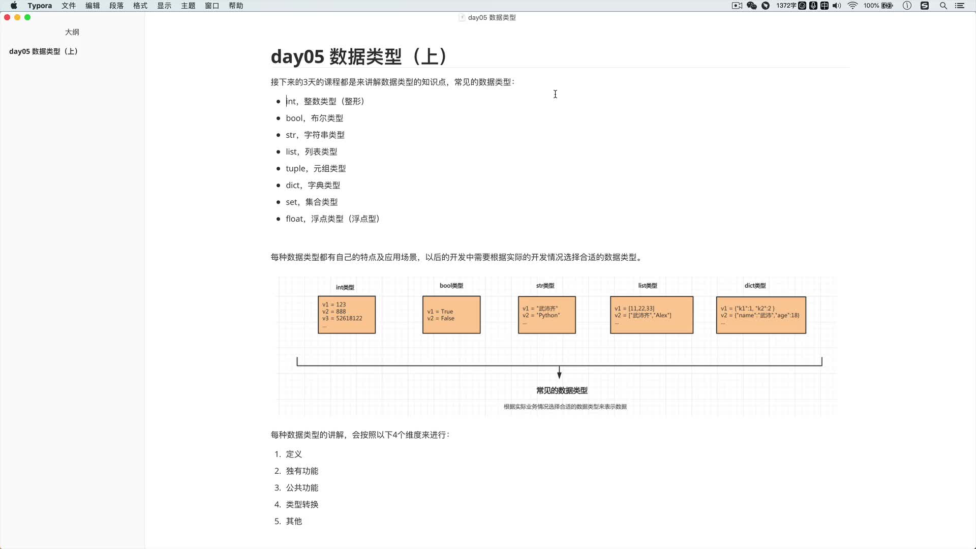
Task: Click the bullet float，浮点类型（浮点型）
Action: tap(332, 219)
